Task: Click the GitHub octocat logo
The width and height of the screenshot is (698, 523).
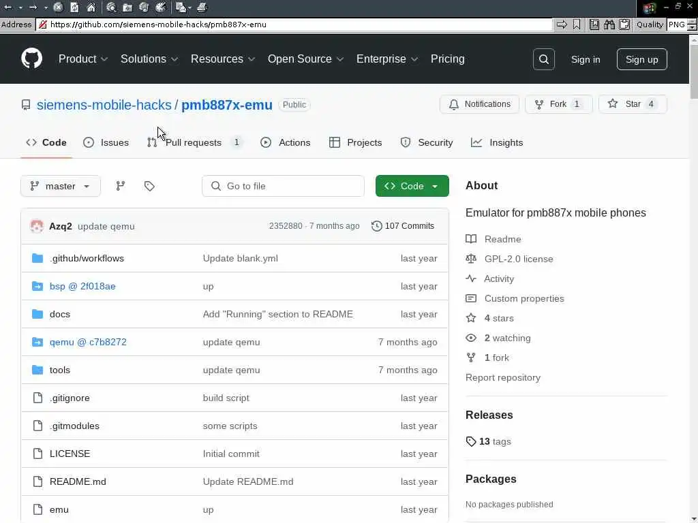Action: pos(31,59)
